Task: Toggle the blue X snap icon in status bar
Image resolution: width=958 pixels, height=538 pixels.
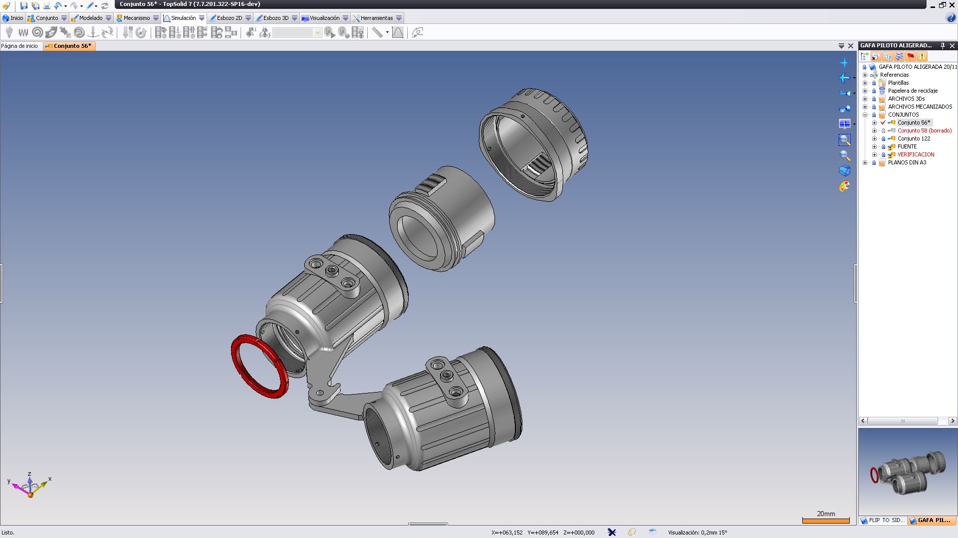Action: coord(612,532)
